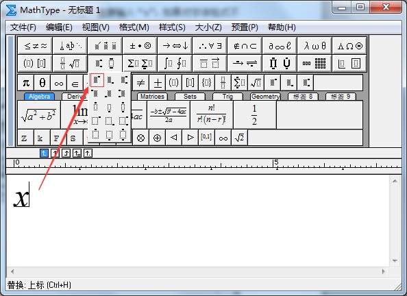Image resolution: width=407 pixels, height=296 pixels.
Task: Choose the superscript template in the popup
Action: (x=97, y=79)
